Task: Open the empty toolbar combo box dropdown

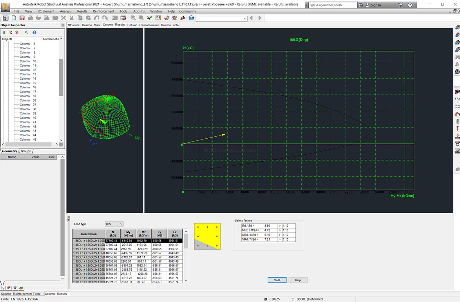Action: click(x=245, y=18)
